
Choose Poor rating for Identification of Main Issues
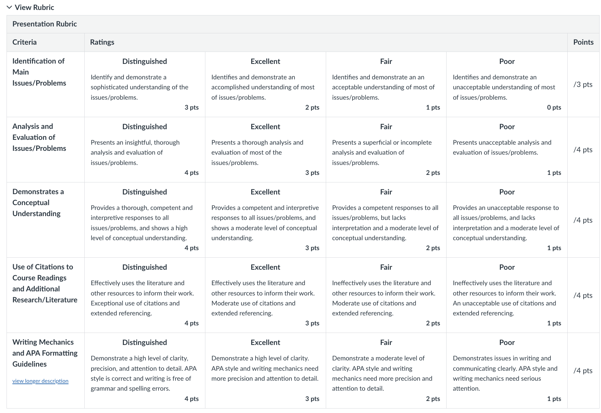tap(507, 85)
